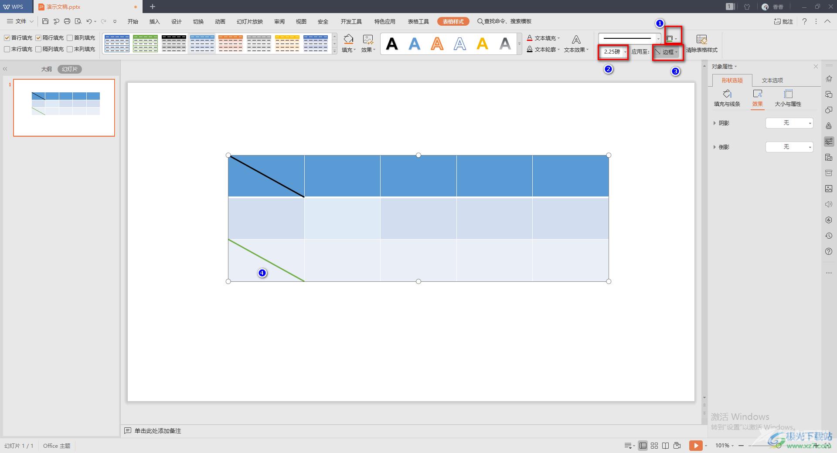Screen dimensions: 837x453
Task: Open Print Preview icon
Action: (x=78, y=21)
